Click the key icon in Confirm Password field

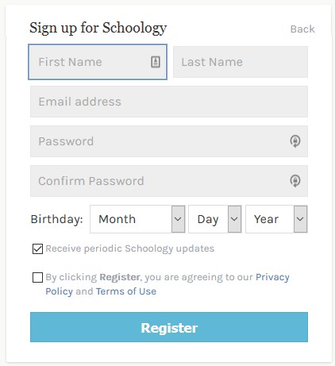click(x=295, y=181)
